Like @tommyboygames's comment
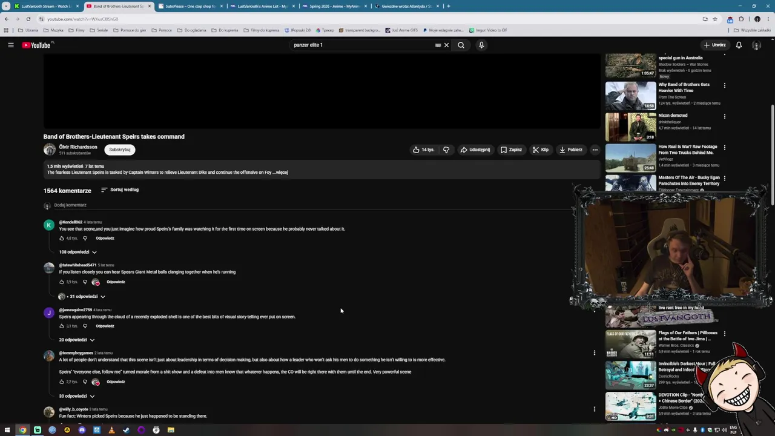Screen dimensions: 775x436 pyautogui.click(x=62, y=381)
